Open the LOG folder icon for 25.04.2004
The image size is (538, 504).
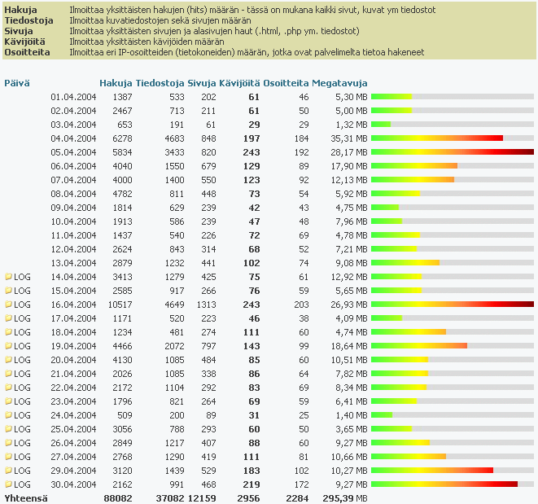click(9, 429)
